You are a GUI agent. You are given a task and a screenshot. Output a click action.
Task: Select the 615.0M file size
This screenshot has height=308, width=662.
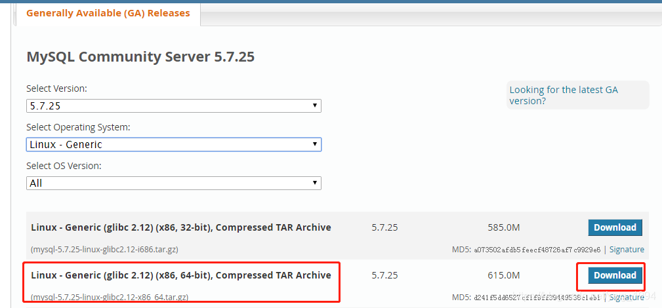(503, 275)
